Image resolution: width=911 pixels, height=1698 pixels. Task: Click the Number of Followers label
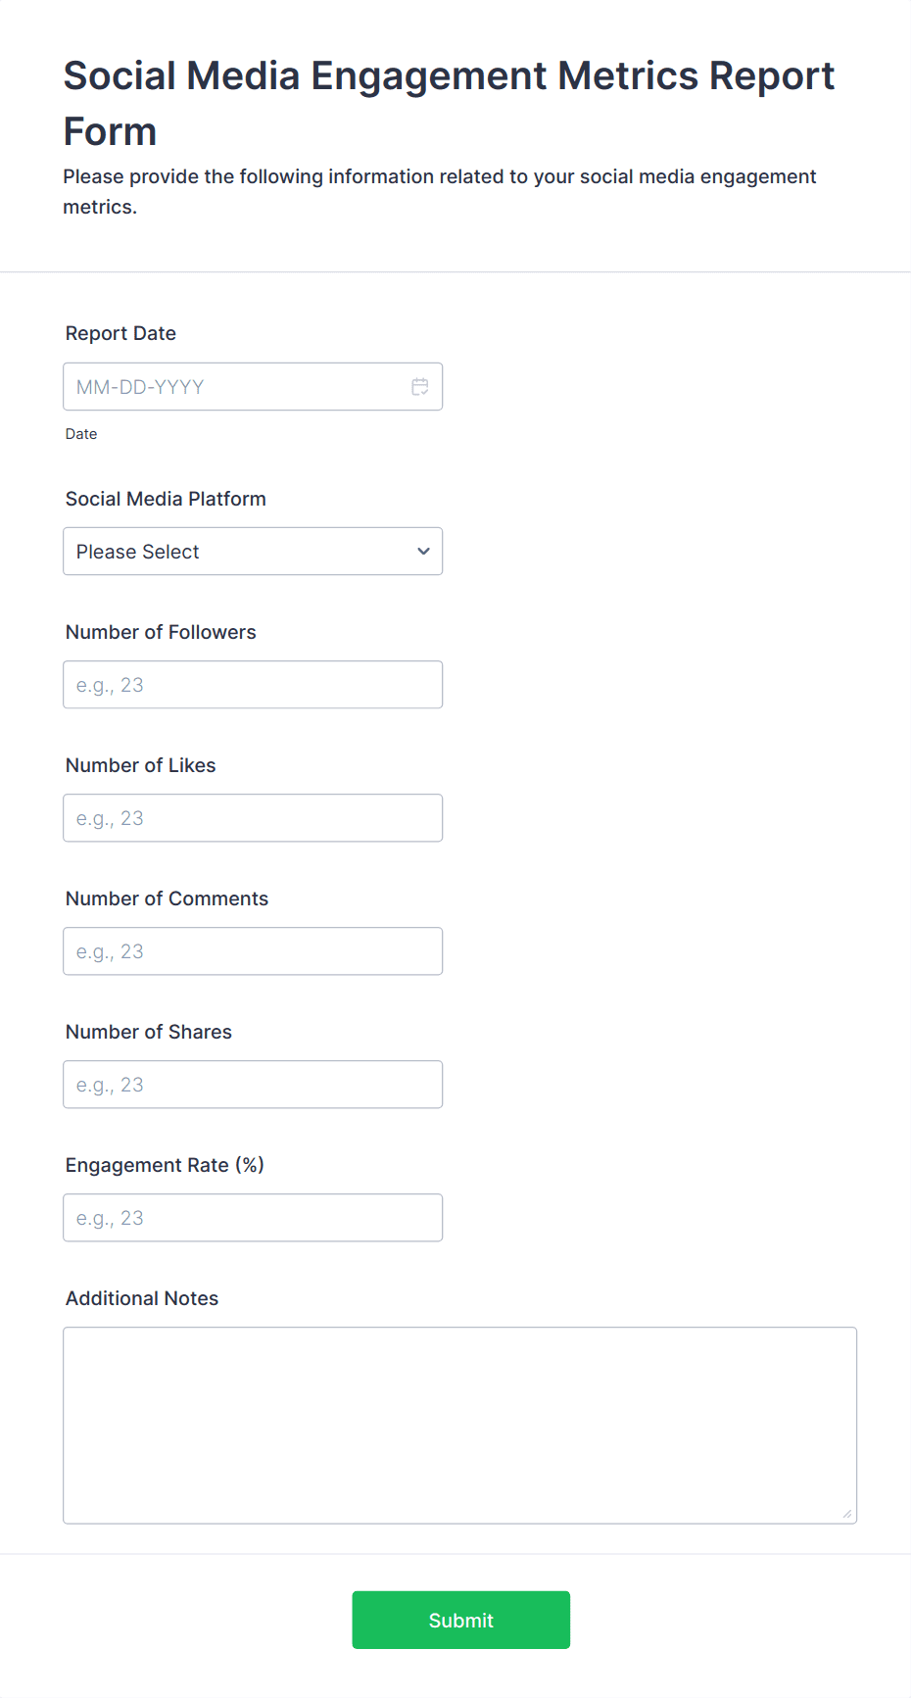tap(161, 632)
